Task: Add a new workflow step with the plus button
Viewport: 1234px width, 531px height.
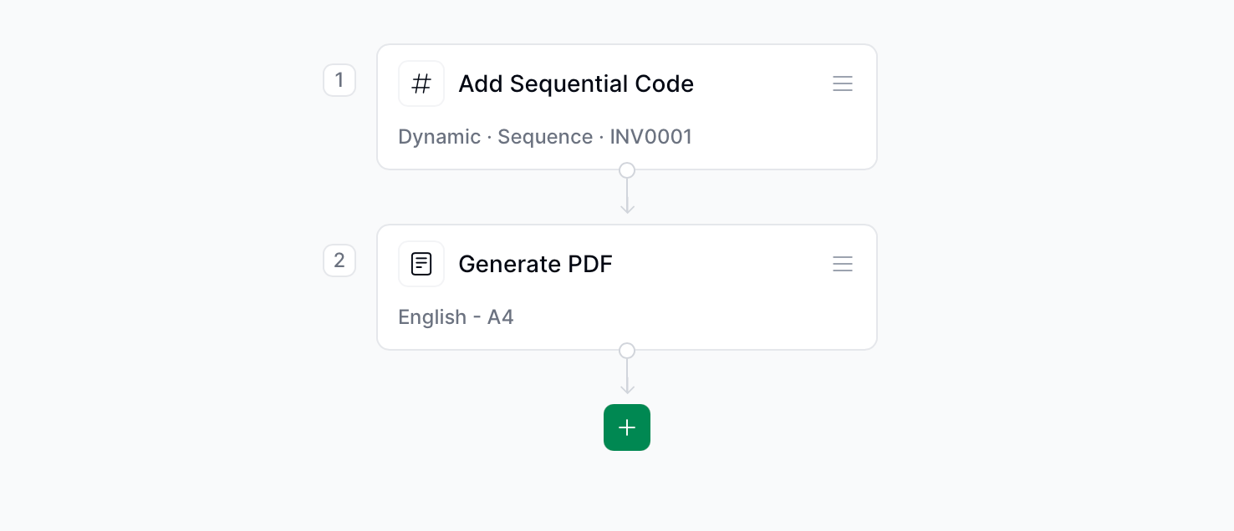Action: coord(627,427)
